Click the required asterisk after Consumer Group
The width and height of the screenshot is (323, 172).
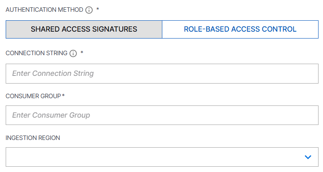(63, 95)
